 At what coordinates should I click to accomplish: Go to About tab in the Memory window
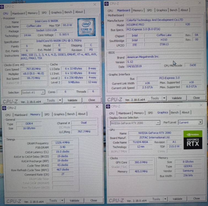click(82, 114)
